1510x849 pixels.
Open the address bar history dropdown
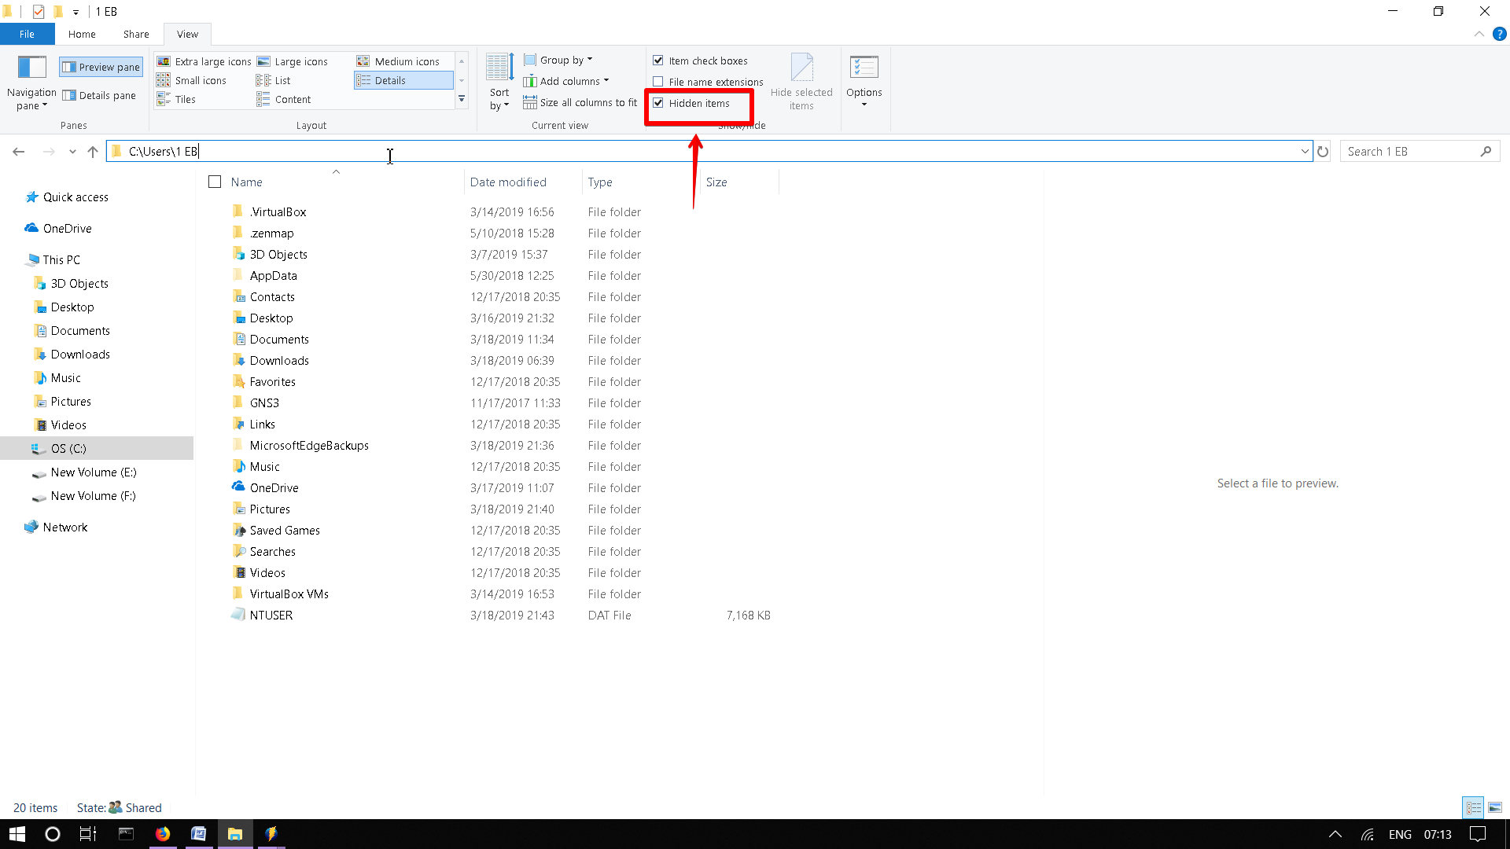point(1305,151)
